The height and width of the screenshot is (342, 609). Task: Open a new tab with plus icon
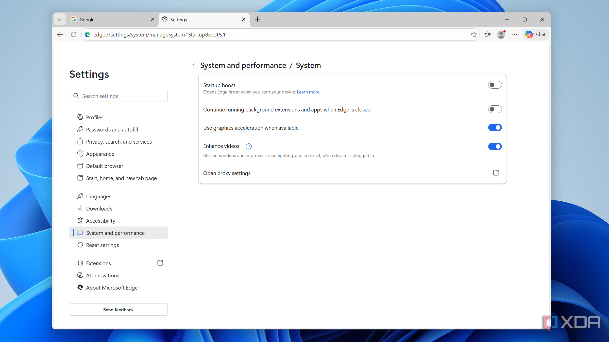pos(258,20)
